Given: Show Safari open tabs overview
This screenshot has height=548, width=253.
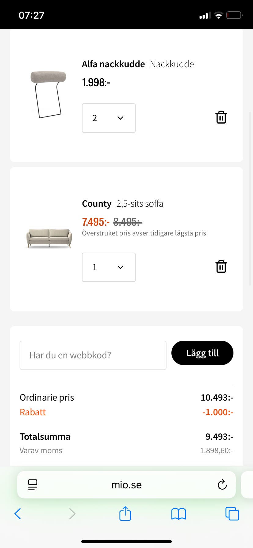Looking at the screenshot, I should pos(232,514).
